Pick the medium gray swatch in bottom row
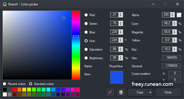This screenshot has width=184, height=99. (10, 94)
